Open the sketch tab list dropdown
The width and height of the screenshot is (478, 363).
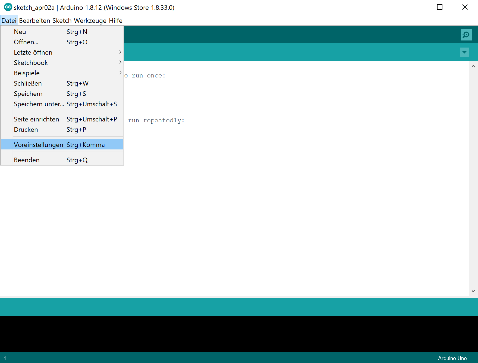click(464, 52)
